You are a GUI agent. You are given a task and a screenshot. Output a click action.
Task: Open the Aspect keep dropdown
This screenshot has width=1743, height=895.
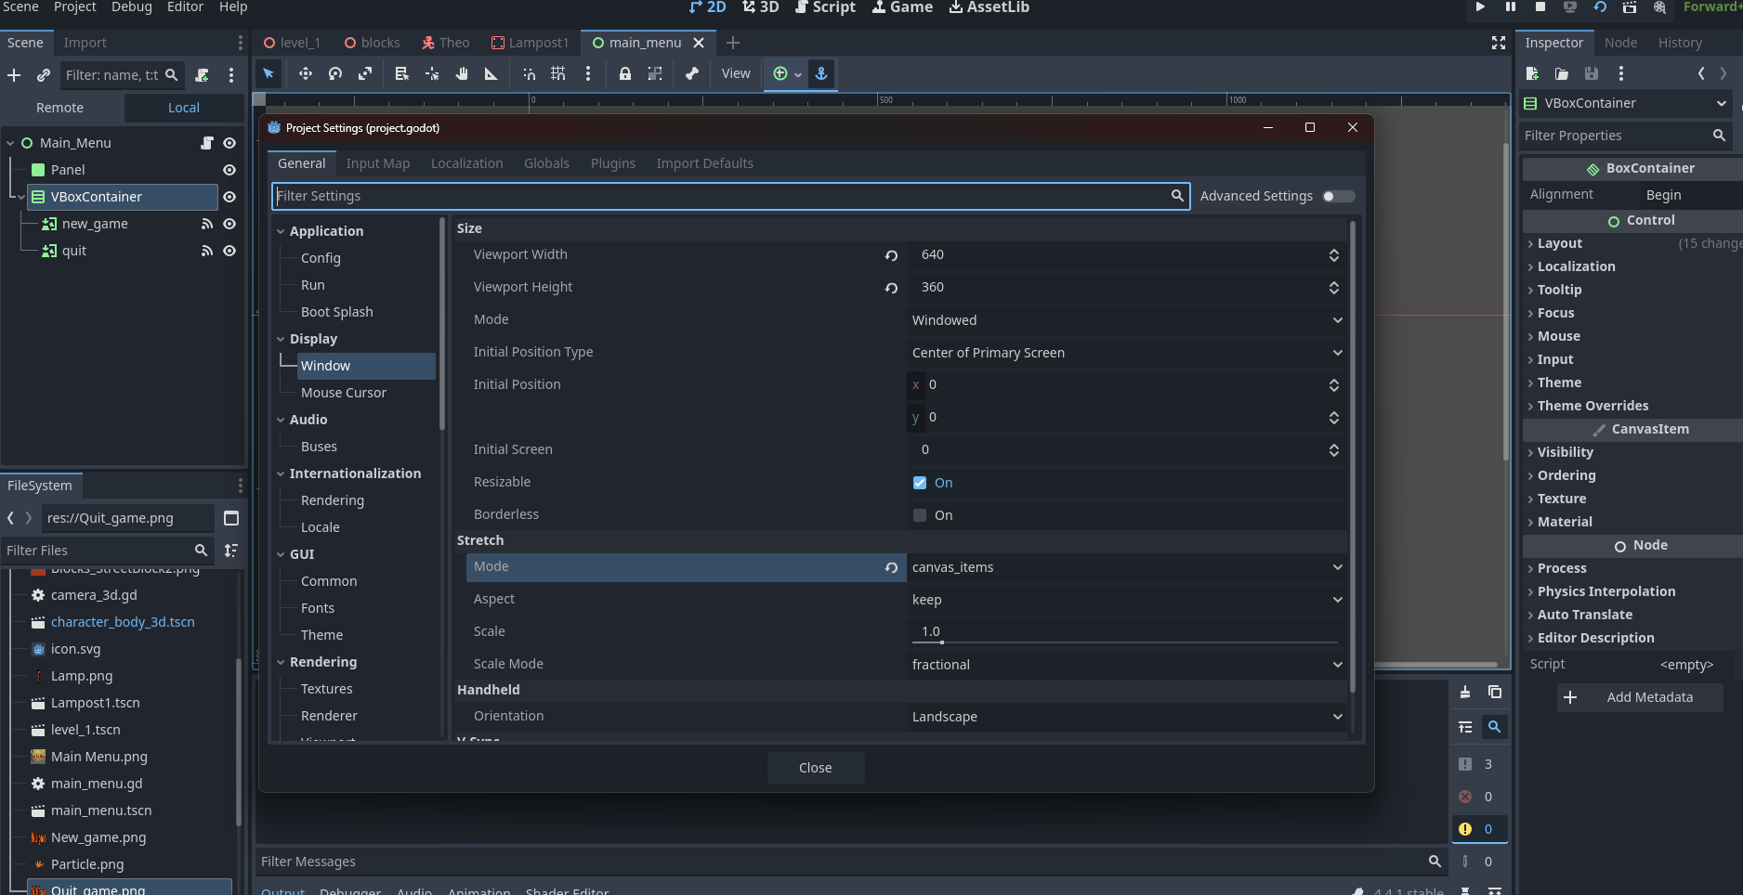(1127, 600)
